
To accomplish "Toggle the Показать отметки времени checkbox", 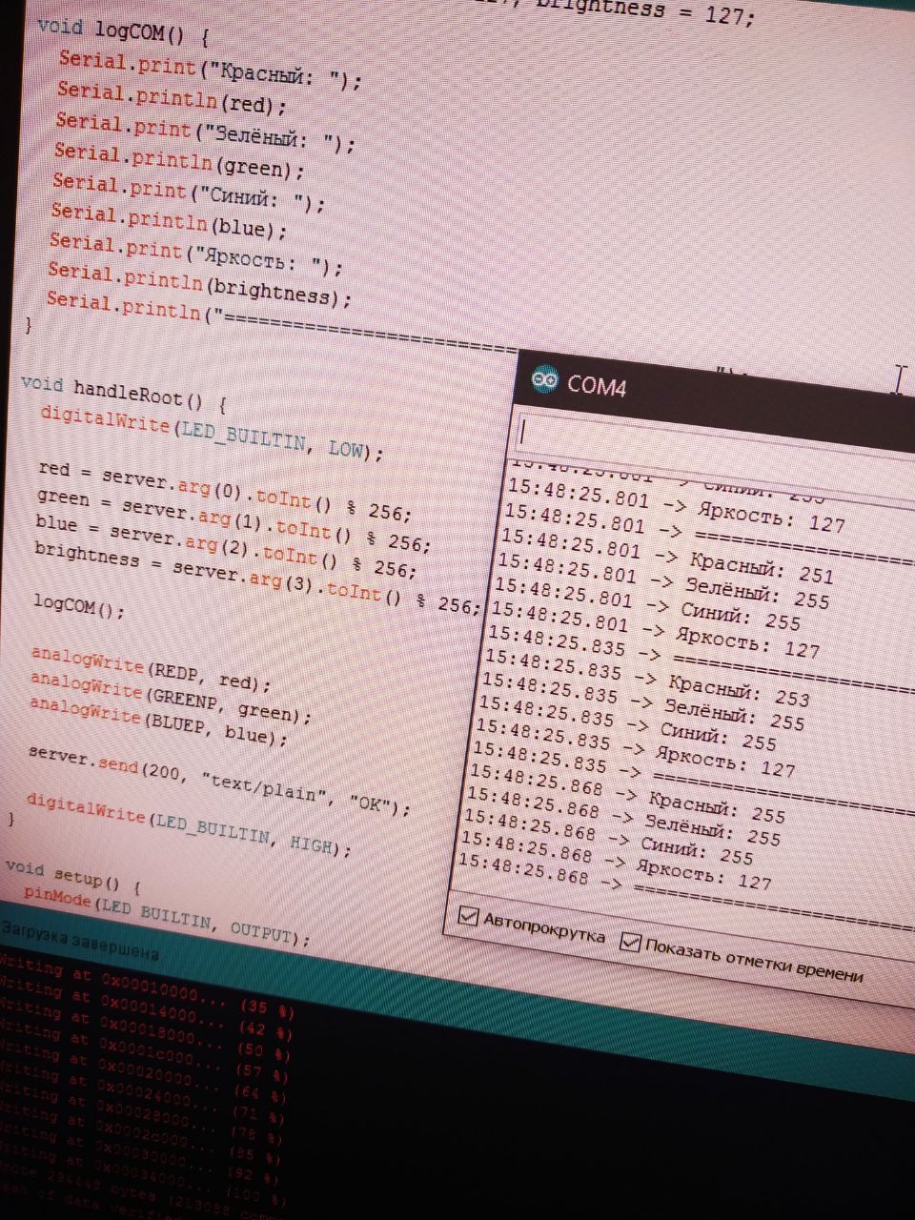I will tap(630, 942).
